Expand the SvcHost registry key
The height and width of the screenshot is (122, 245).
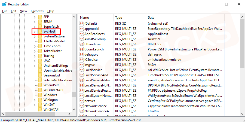35,32
